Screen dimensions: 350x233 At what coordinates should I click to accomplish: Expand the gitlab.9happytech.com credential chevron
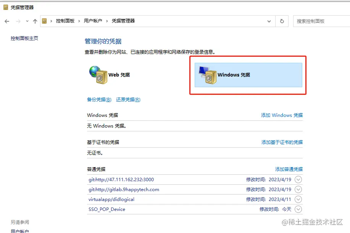coord(298,190)
